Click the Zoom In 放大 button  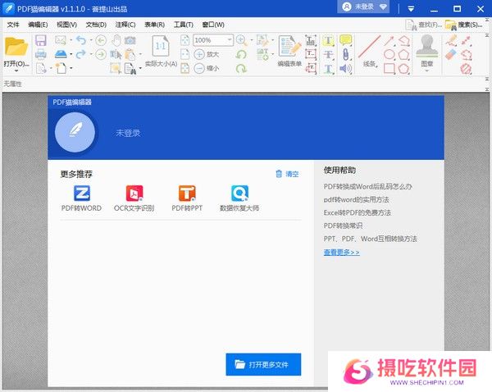[206, 54]
